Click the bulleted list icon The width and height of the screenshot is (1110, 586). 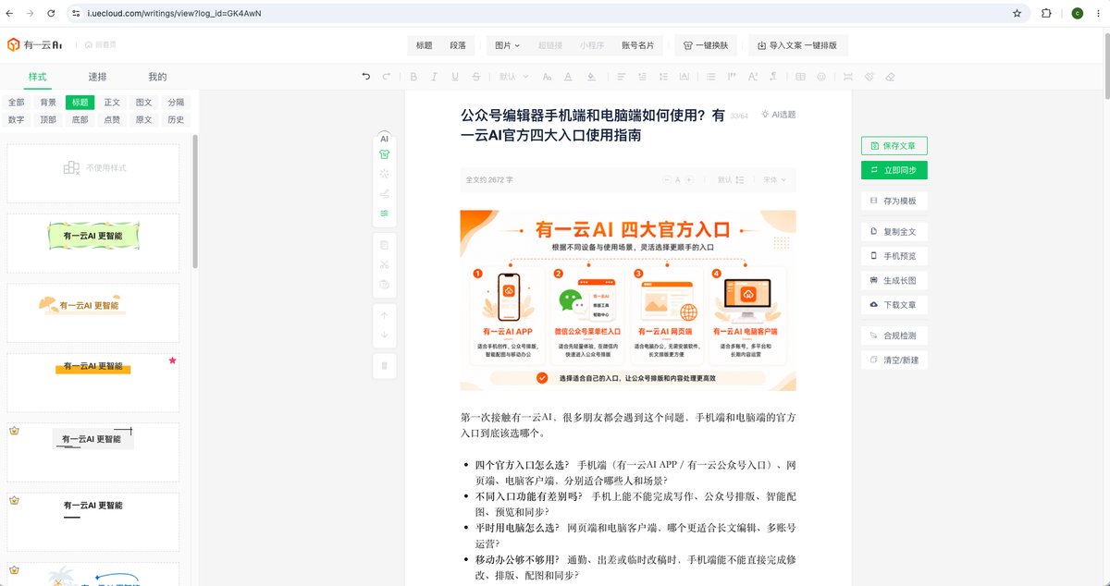click(x=710, y=77)
